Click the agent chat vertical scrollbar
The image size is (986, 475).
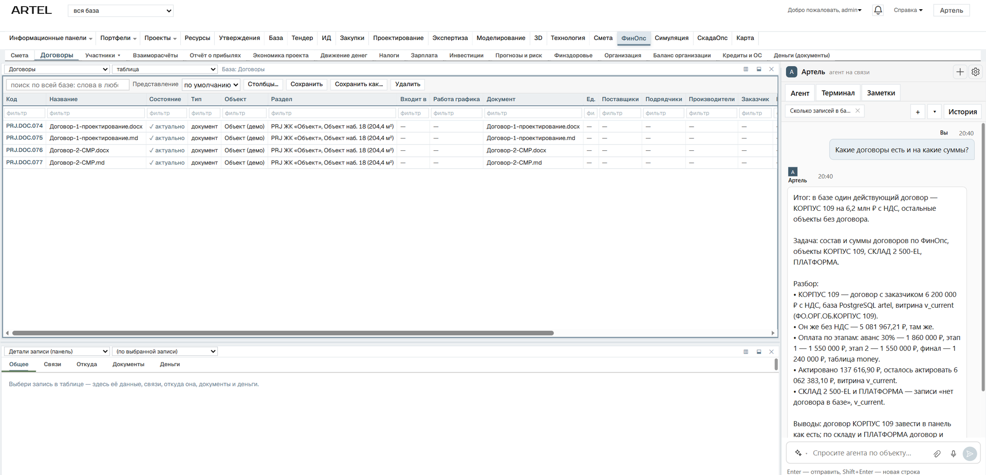[x=983, y=256]
